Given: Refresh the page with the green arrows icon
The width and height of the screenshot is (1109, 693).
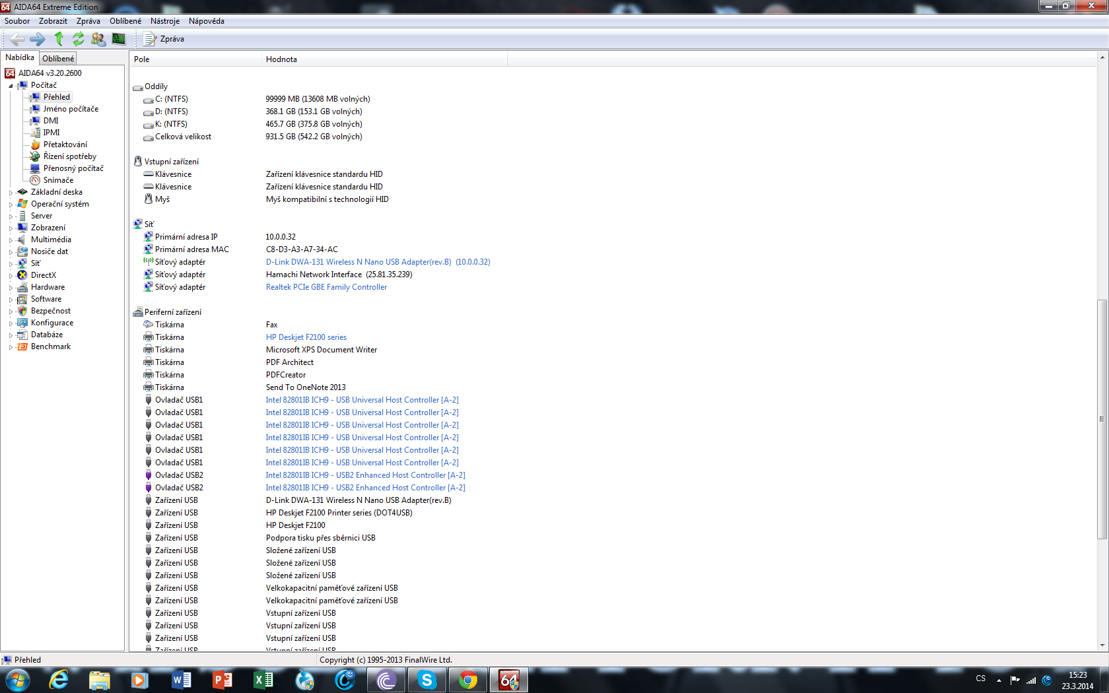Looking at the screenshot, I should coord(79,39).
